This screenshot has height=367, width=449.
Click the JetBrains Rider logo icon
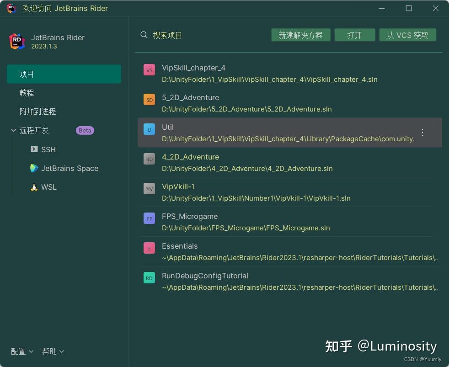pyautogui.click(x=17, y=41)
